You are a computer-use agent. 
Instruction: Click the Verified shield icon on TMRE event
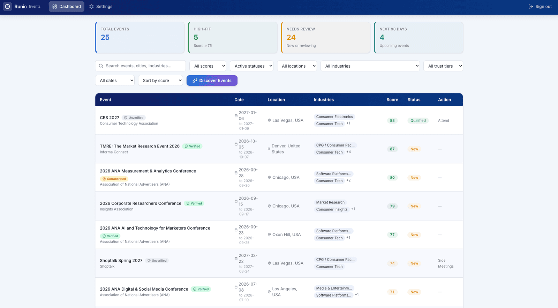point(186,146)
